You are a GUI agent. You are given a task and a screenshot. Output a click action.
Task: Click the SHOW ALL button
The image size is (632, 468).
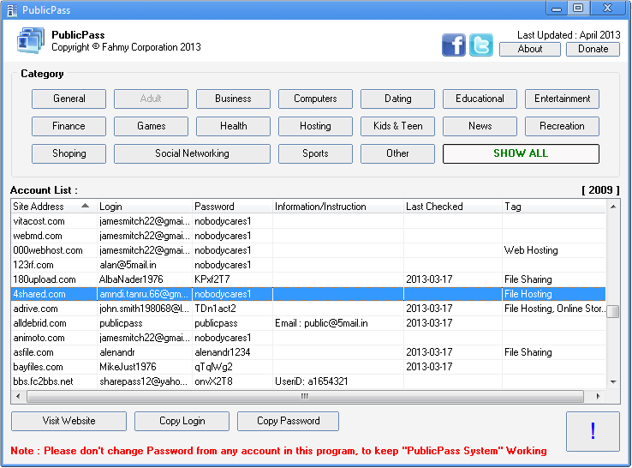pos(521,153)
